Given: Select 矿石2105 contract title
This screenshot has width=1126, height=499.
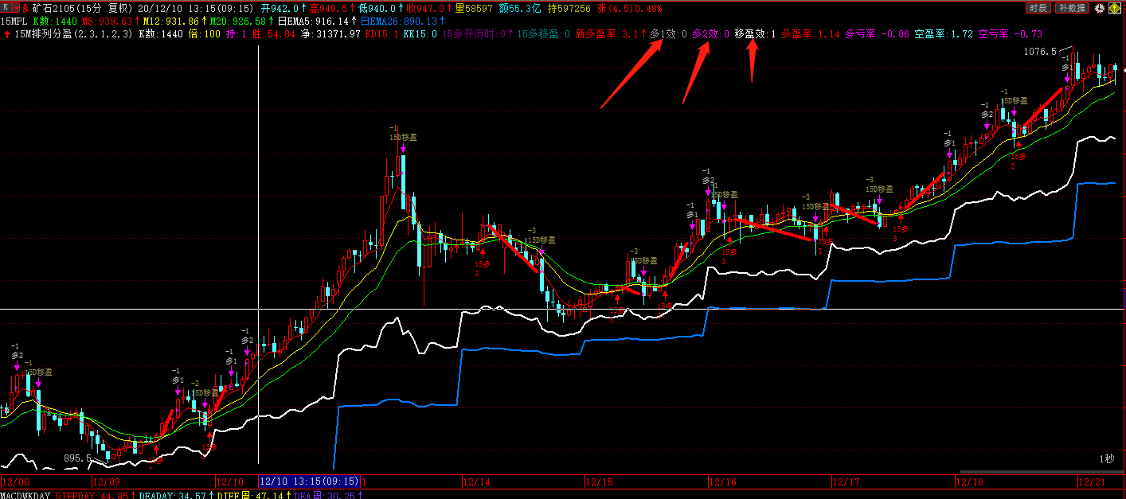Looking at the screenshot, I should [x=55, y=7].
